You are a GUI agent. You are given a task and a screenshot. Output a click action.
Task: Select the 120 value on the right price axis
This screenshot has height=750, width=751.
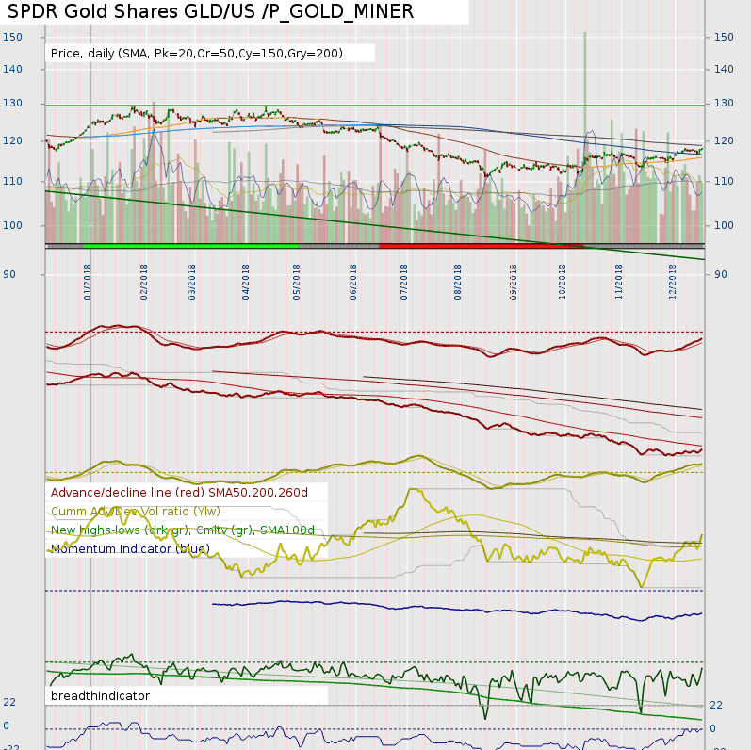[x=724, y=140]
